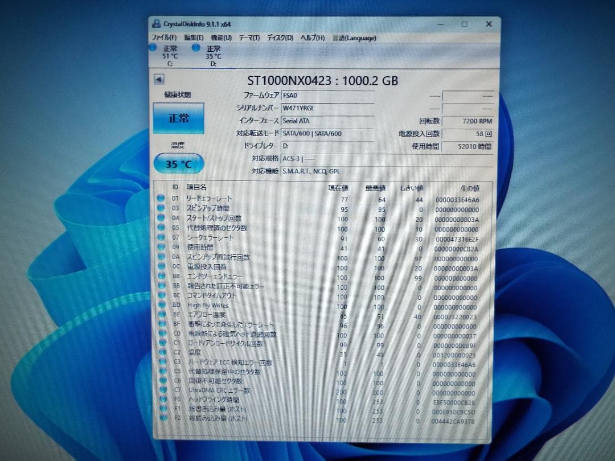Viewport: 615px width, 461px height.
Task: Click the 35 °C temperature indicator
Action: pos(178,163)
